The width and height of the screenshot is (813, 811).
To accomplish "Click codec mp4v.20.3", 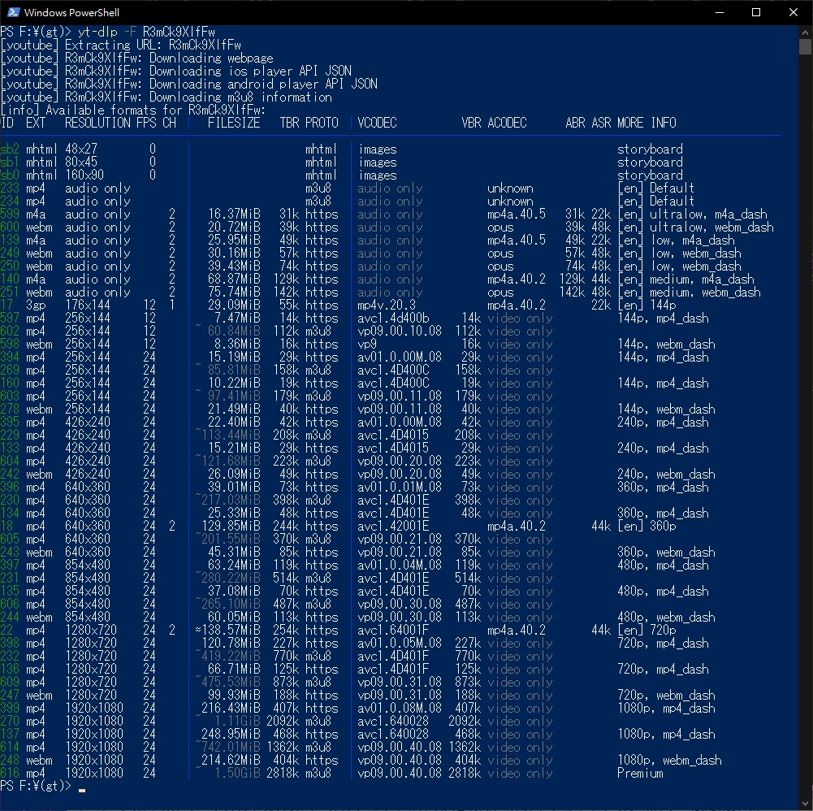I will coord(387,305).
